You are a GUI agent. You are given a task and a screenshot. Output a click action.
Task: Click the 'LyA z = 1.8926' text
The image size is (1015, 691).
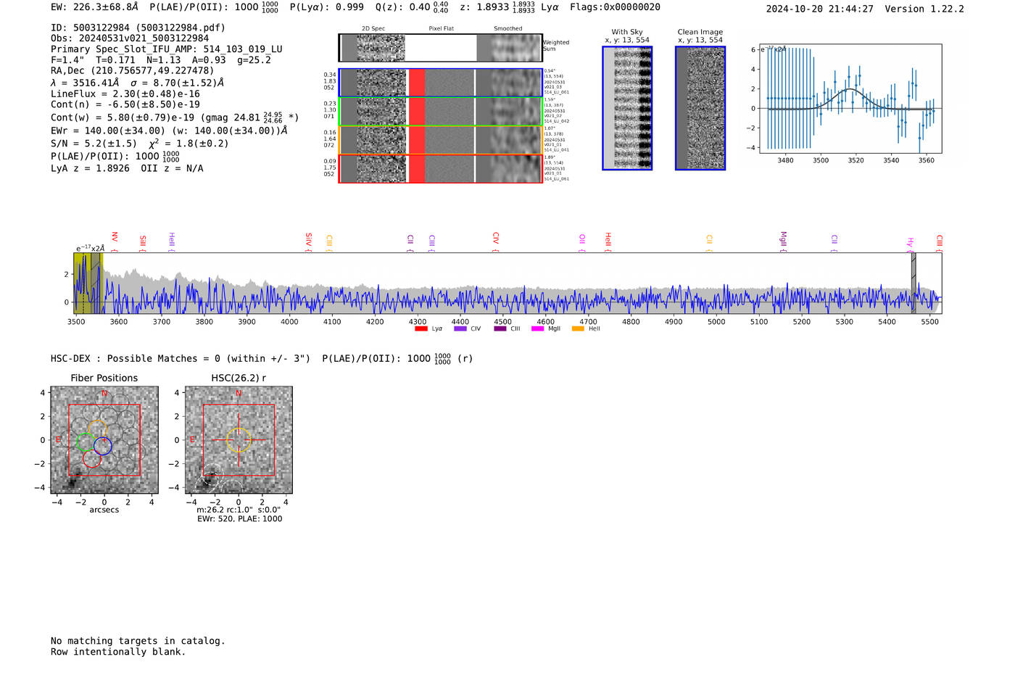pyautogui.click(x=90, y=168)
